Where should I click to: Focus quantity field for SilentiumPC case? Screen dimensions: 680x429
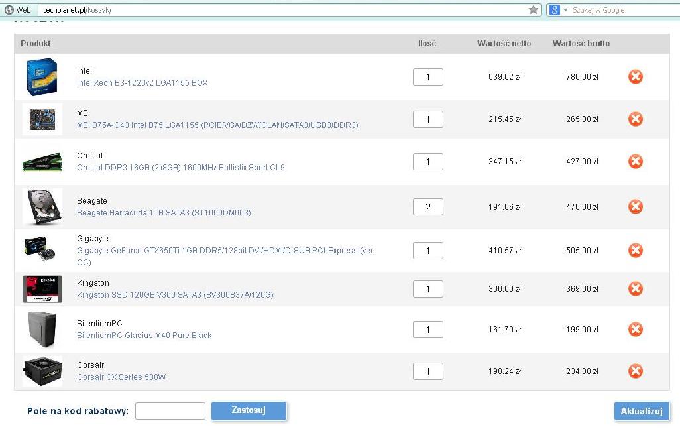pos(428,330)
